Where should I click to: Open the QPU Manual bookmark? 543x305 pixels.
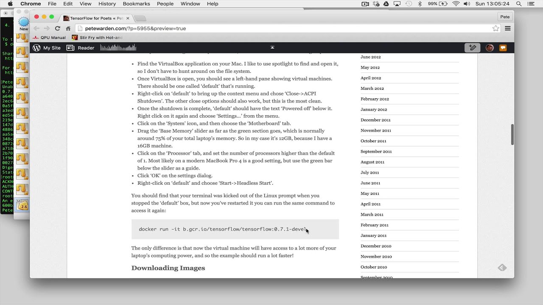tap(50, 38)
